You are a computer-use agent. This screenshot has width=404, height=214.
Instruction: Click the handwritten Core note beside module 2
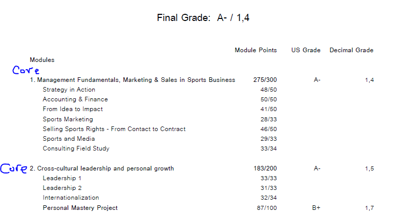[x=14, y=168]
